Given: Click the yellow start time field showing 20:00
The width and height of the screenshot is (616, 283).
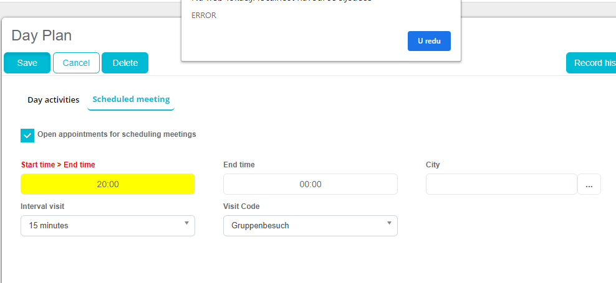Looking at the screenshot, I should 108,184.
